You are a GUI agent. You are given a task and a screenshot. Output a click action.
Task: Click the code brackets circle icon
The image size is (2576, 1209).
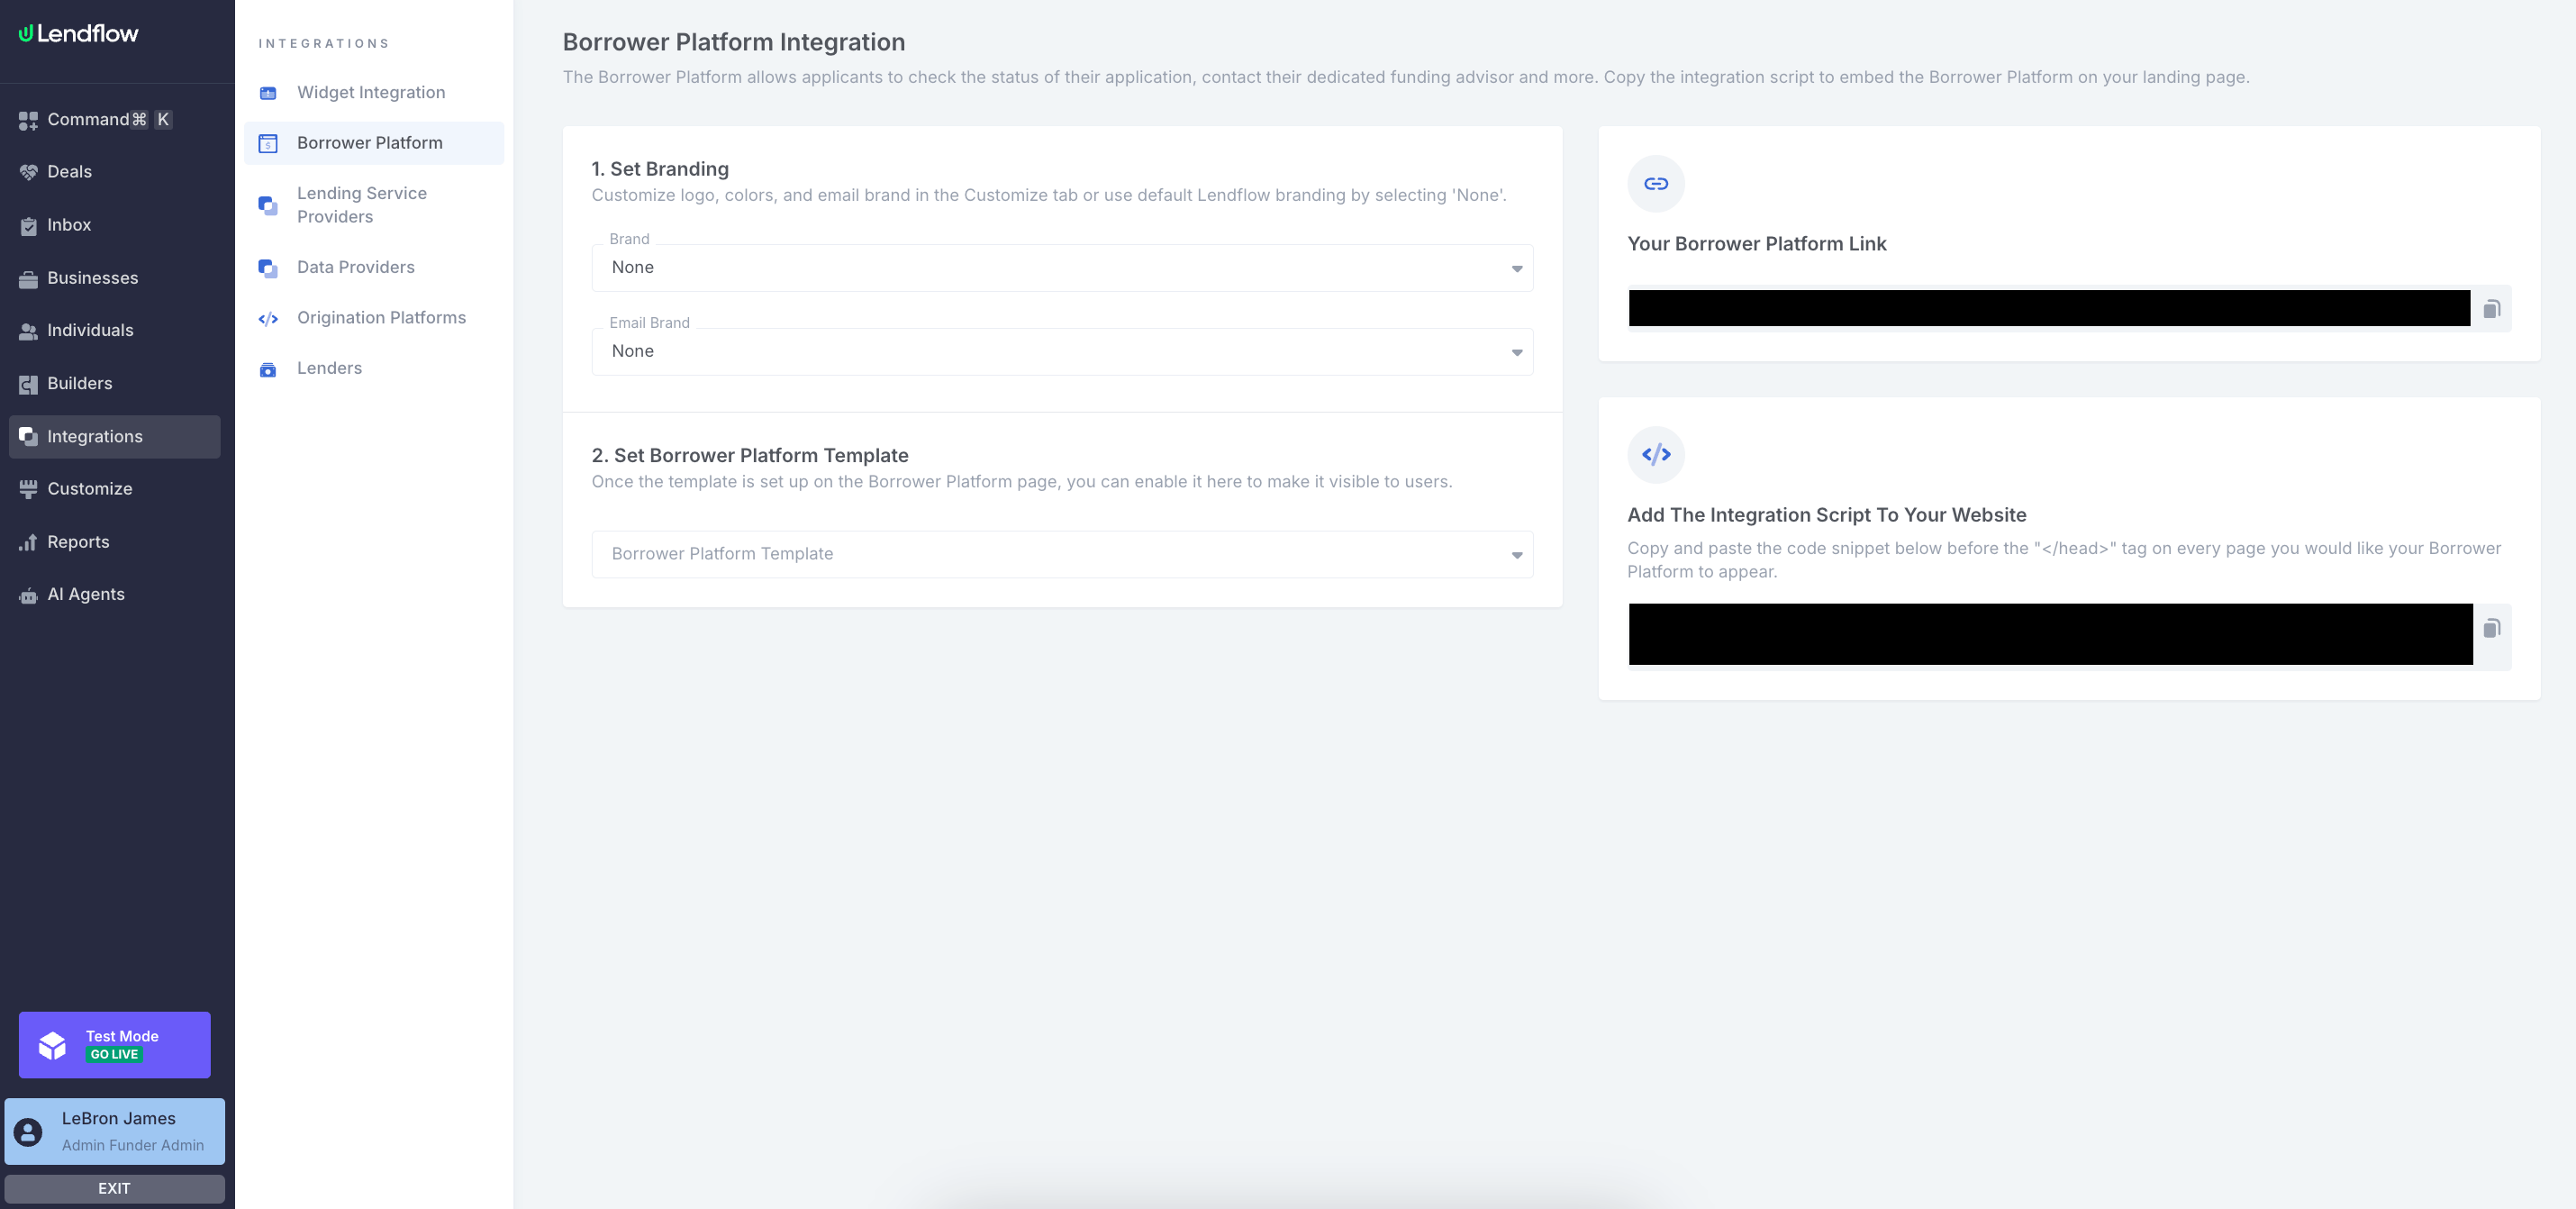click(x=1656, y=455)
